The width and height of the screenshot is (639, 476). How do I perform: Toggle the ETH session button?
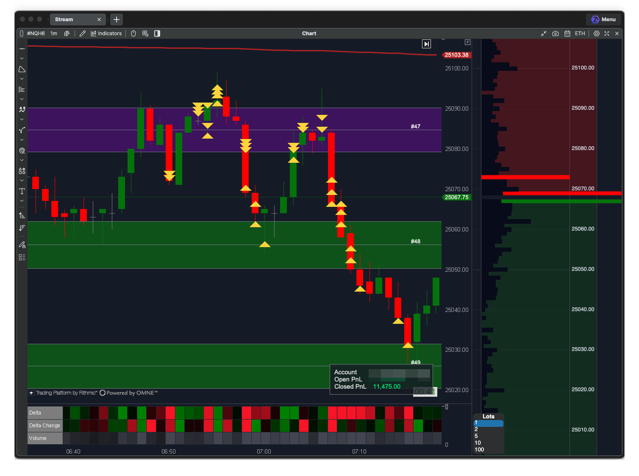point(580,34)
